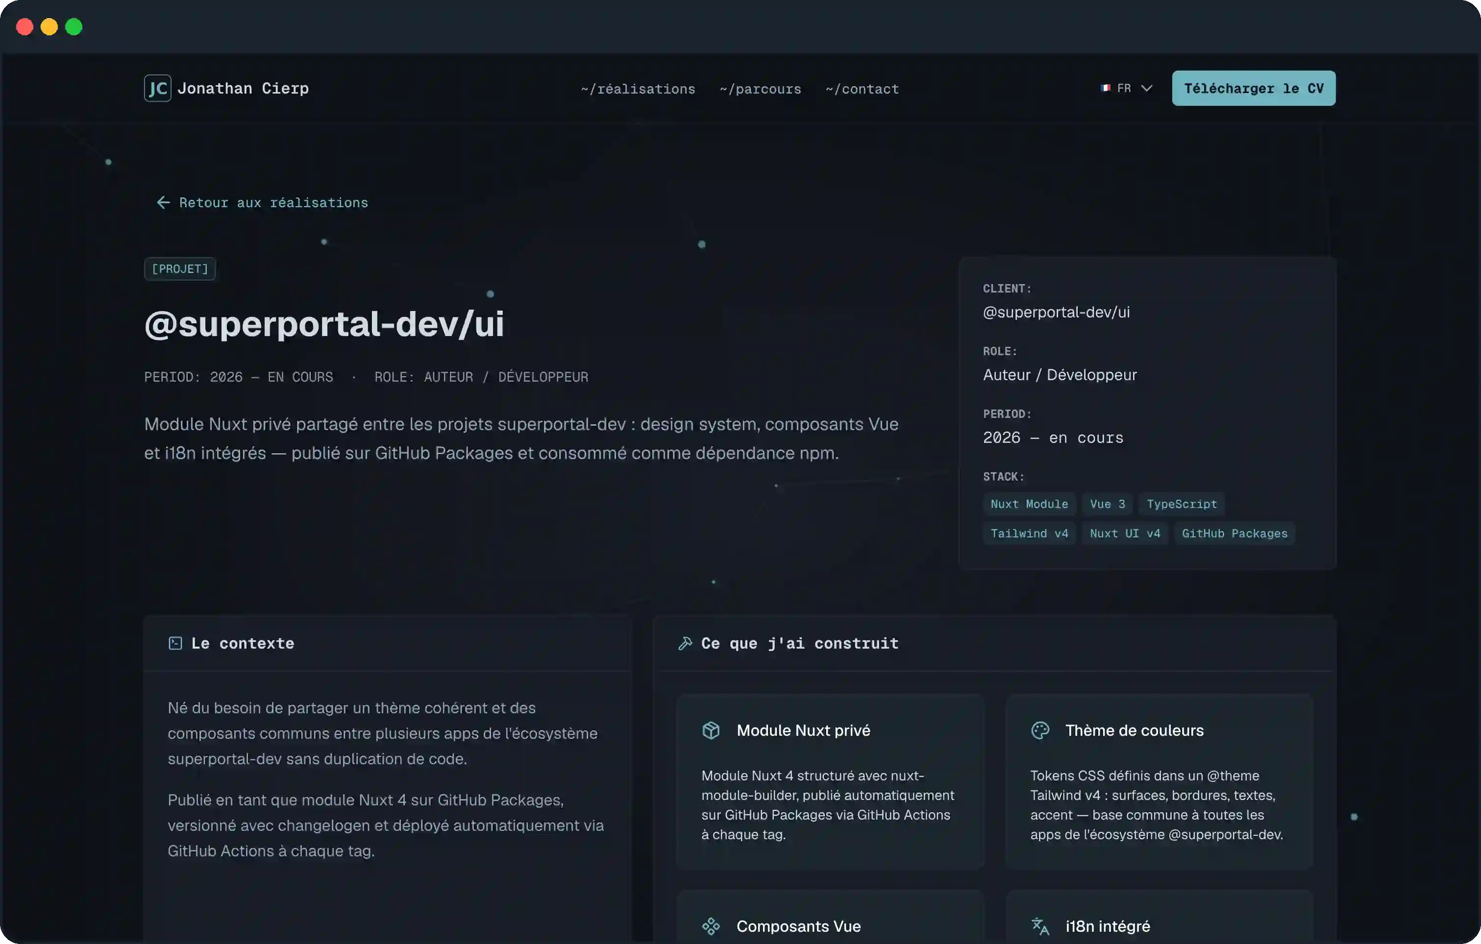The height and width of the screenshot is (944, 1481).
Task: Click the Auteur / Développeur role value
Action: pyautogui.click(x=1060, y=375)
